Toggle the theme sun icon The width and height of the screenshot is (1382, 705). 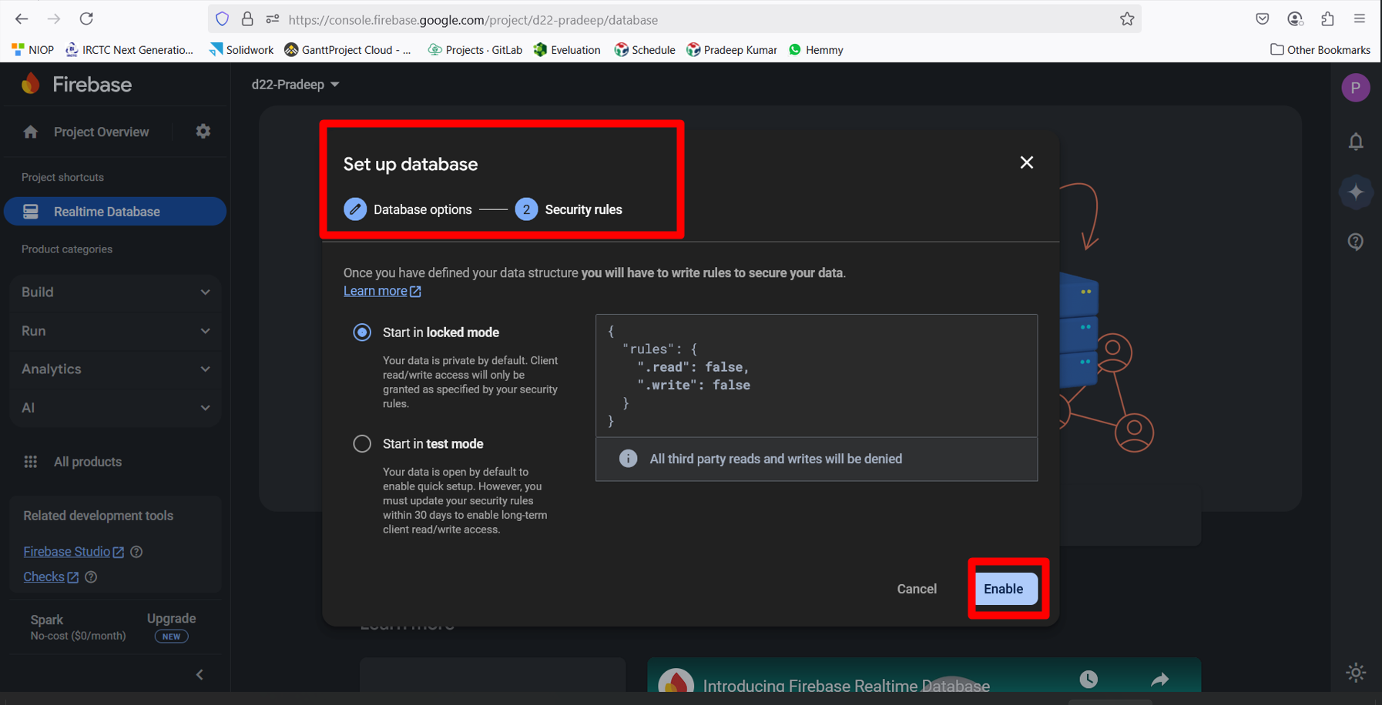pyautogui.click(x=1356, y=672)
